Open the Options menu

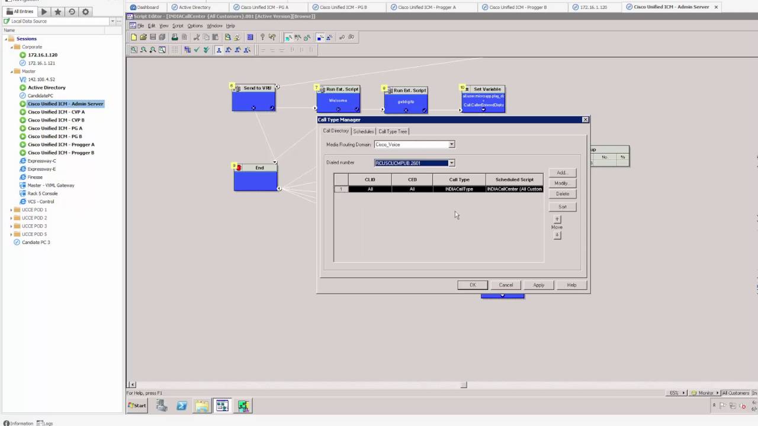[x=195, y=26]
